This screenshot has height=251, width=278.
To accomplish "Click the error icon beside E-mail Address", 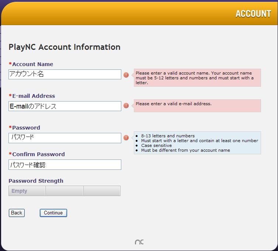I will click(126, 106).
